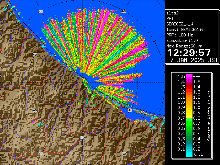Select the '7 JAN 2025 JST' date
Image resolution: width=220 pixels, height=165 pixels.
194,60
